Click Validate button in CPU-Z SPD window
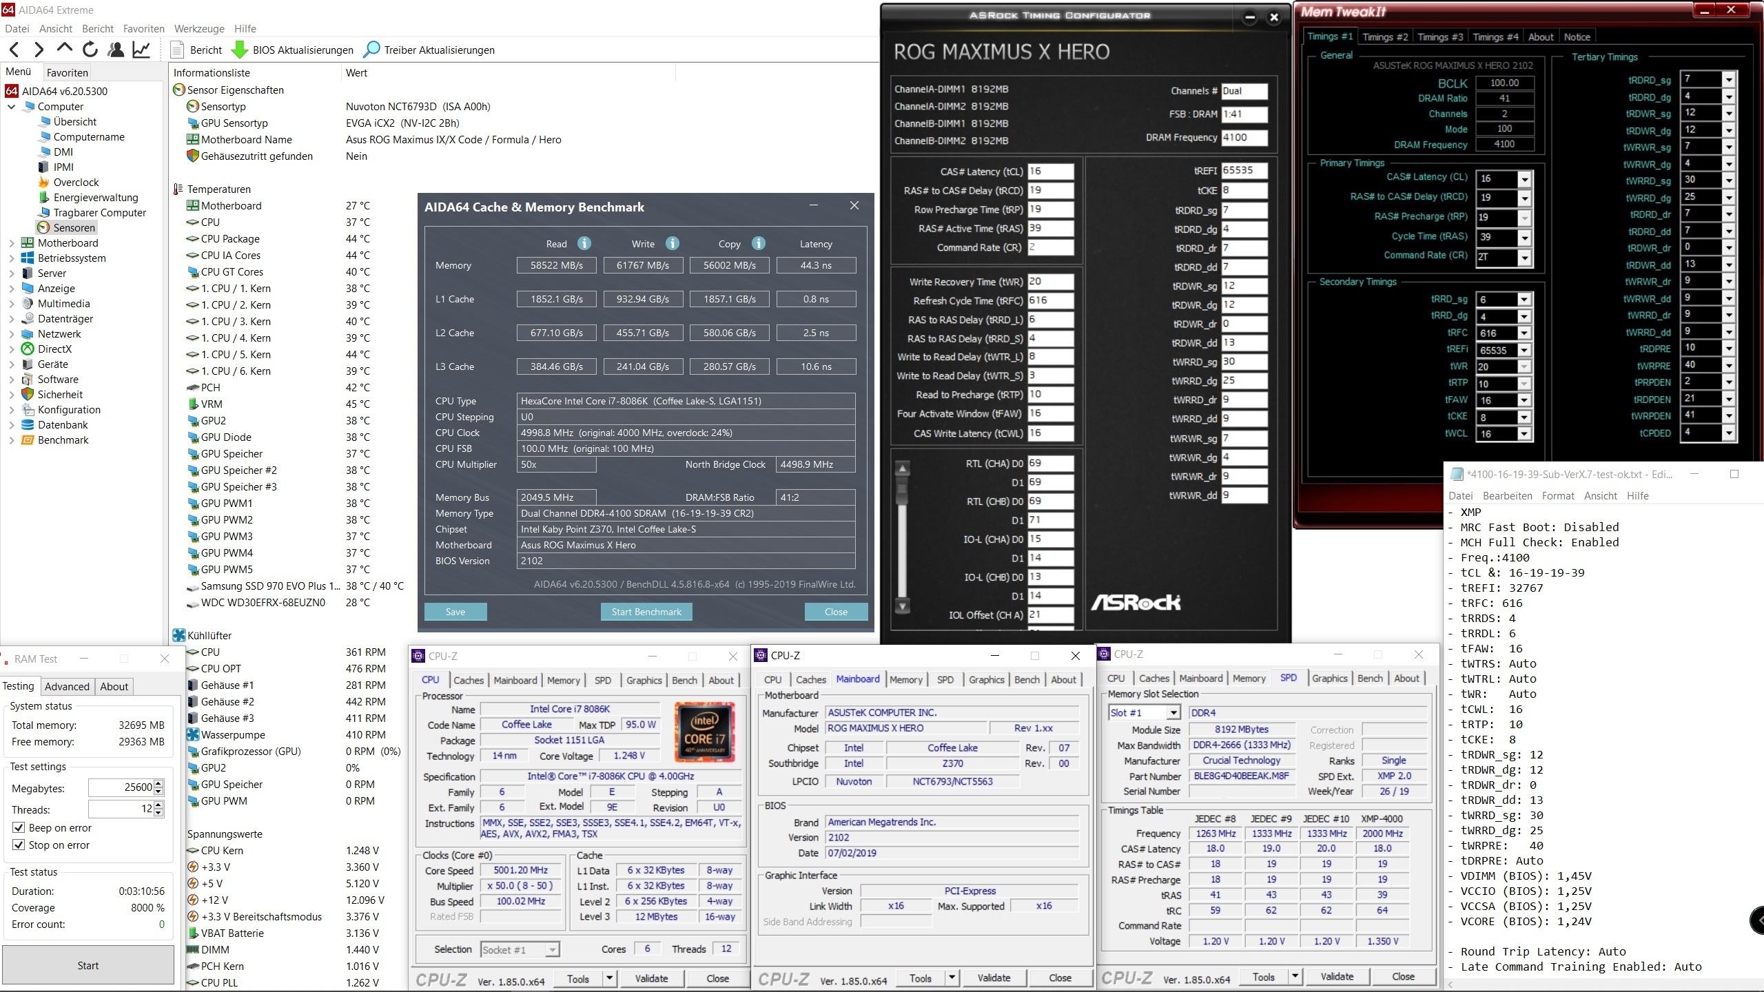The height and width of the screenshot is (992, 1764). (x=1337, y=976)
